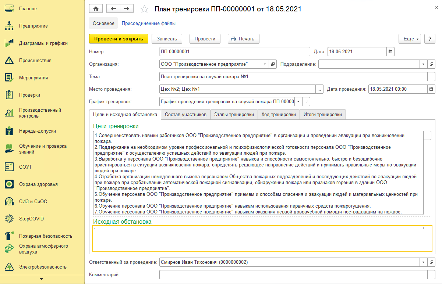Viewport: 442px width, 284px height.
Task: Switch to Итоги тренировки tab
Action: pyautogui.click(x=323, y=114)
